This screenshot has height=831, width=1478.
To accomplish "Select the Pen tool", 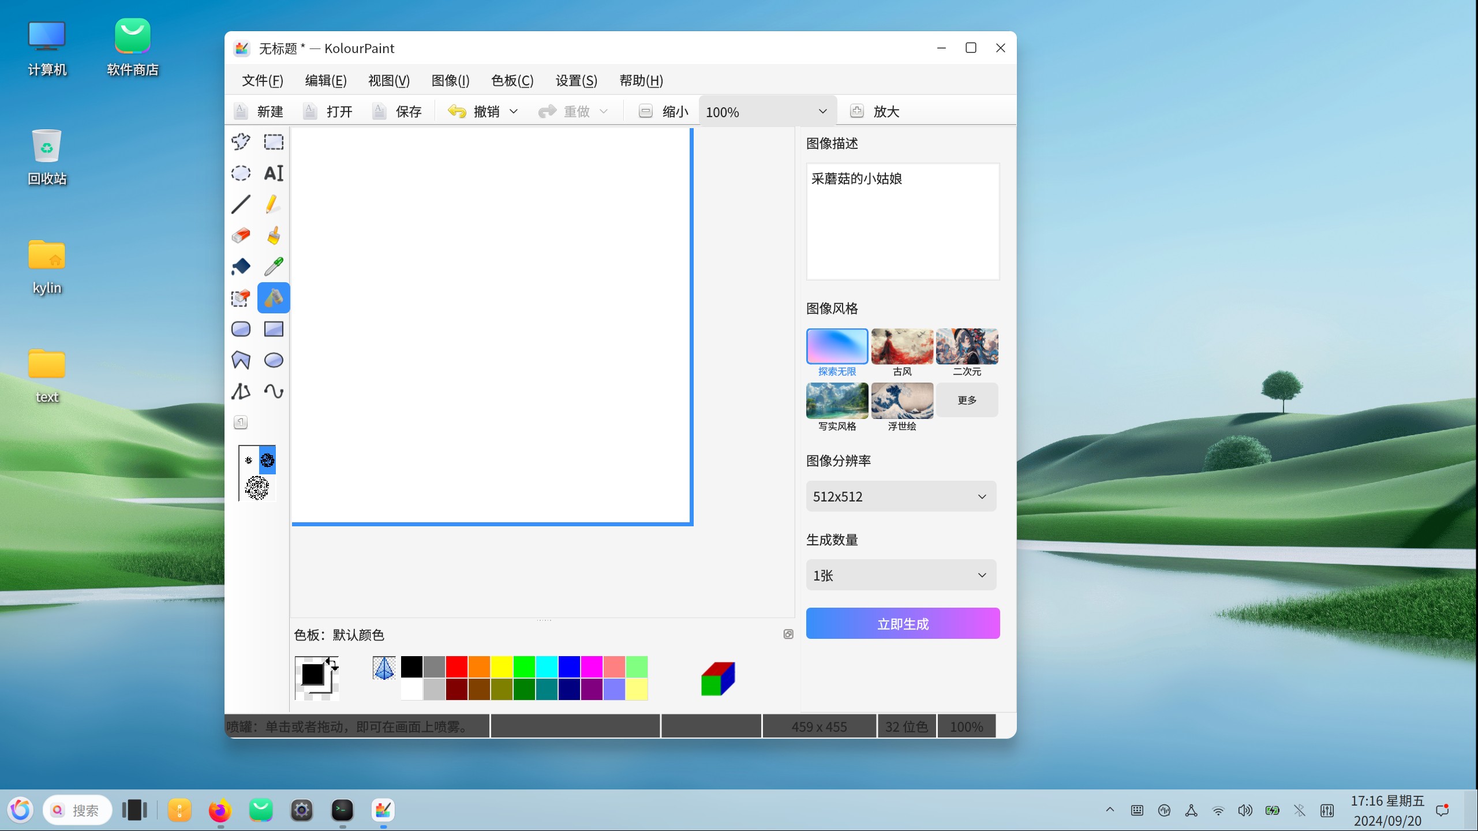I will [274, 204].
